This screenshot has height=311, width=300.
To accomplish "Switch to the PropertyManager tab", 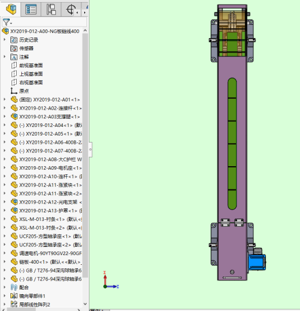I will [31, 9].
